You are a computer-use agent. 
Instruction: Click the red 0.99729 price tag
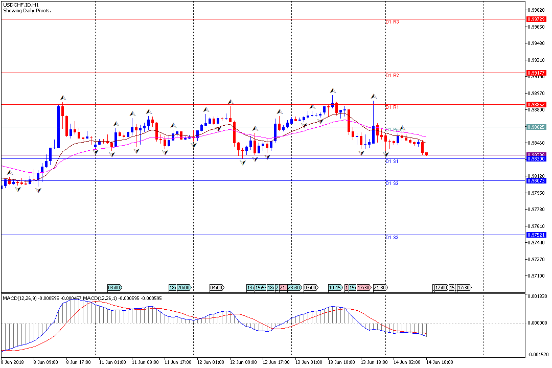[x=536, y=19]
